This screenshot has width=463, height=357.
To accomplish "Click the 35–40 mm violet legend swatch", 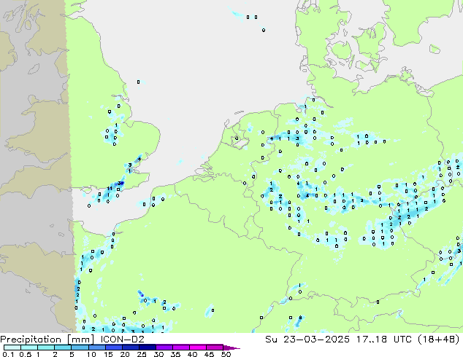I will pos(180,348).
